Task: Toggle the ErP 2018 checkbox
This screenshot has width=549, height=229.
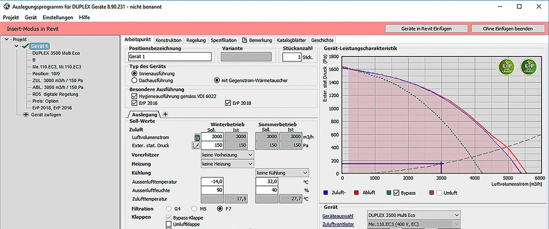Action: (x=228, y=103)
